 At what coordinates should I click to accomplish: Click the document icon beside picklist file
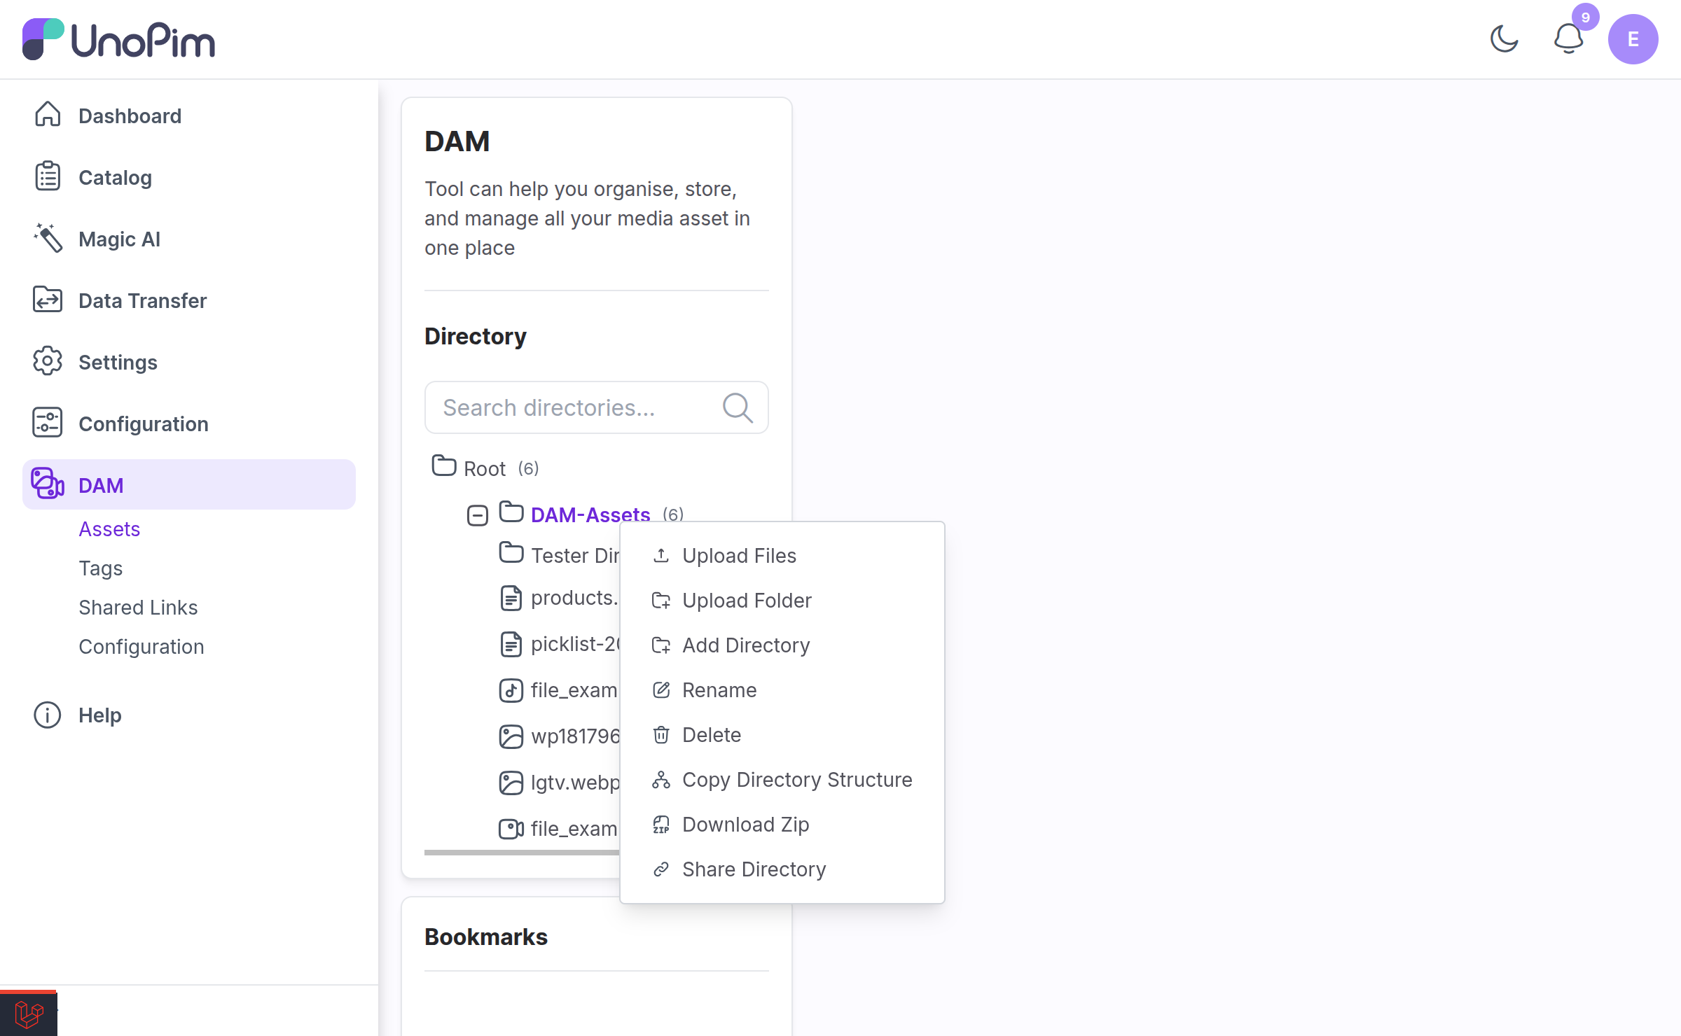511,645
